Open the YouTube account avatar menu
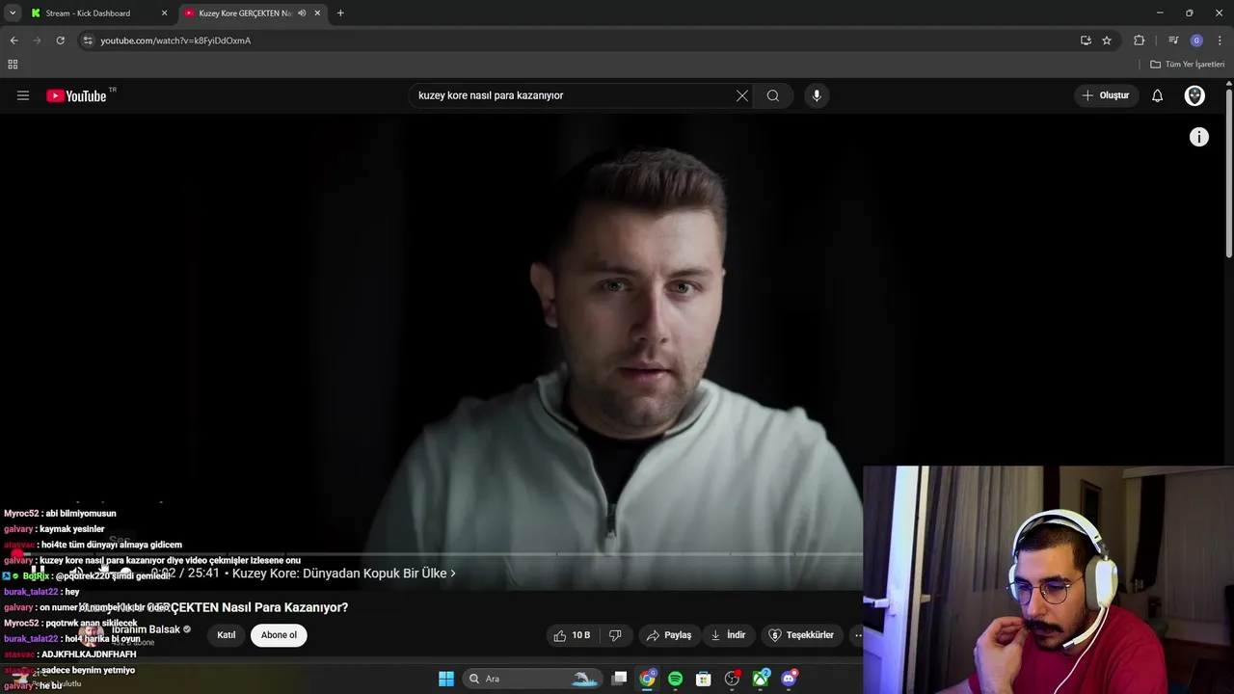This screenshot has height=694, width=1234. pyautogui.click(x=1194, y=95)
